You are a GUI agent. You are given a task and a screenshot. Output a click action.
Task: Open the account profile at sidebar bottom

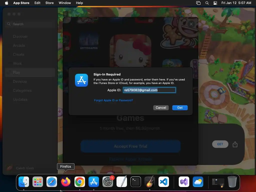(x=20, y=168)
